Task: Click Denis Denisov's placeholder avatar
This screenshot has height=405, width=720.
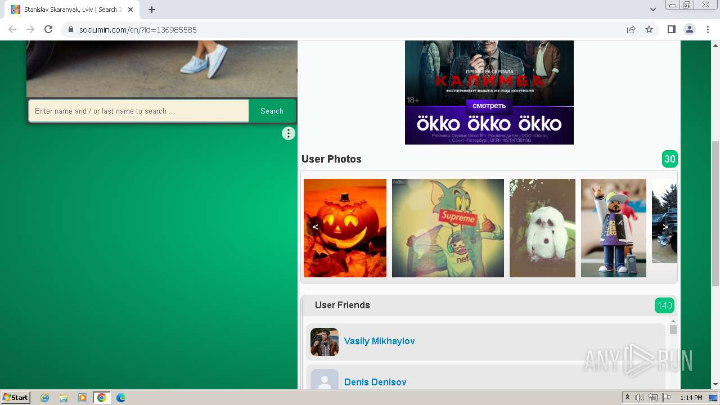Action: (x=325, y=379)
